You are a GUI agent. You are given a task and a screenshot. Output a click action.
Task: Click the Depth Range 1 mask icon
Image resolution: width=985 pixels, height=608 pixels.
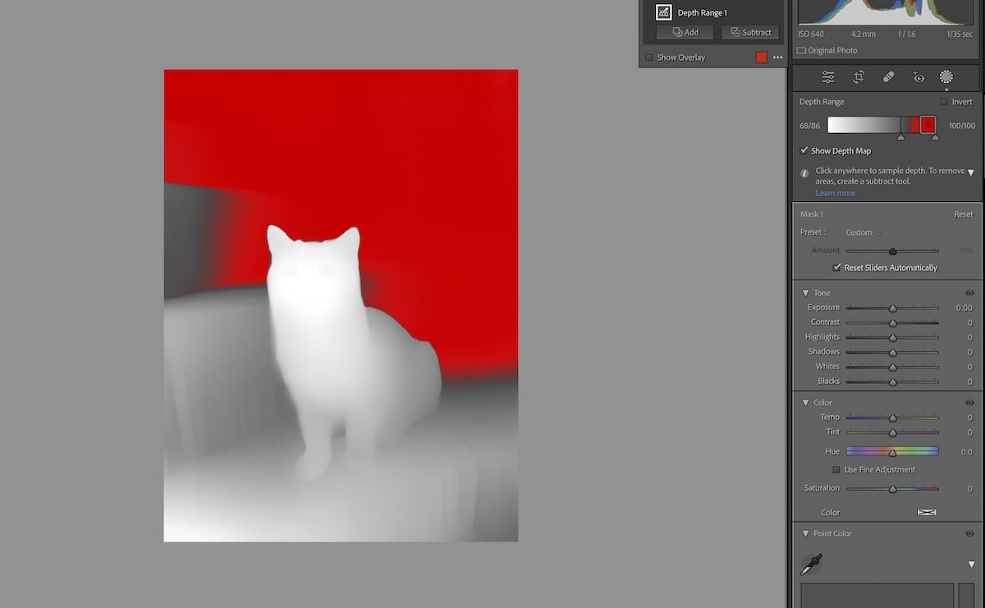pos(663,11)
